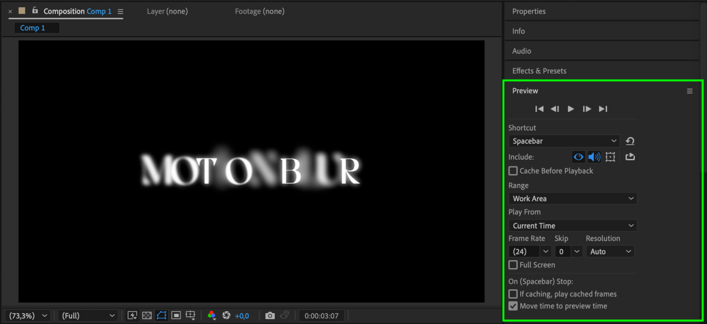The height and width of the screenshot is (324, 707).
Task: Open the Fast Previews options icon
Action: pyautogui.click(x=132, y=316)
